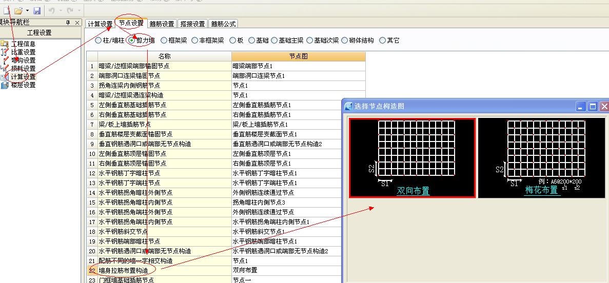This screenshot has height=283, width=609.
Task: Click the 双向布置 link in the dialog
Action: coord(413,191)
